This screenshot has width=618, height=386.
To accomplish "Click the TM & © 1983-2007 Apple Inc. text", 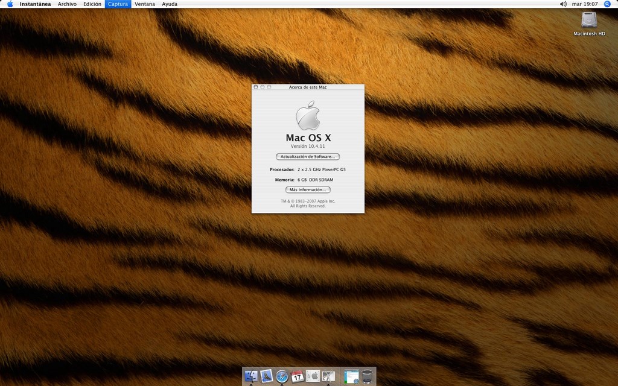I will (x=308, y=201).
